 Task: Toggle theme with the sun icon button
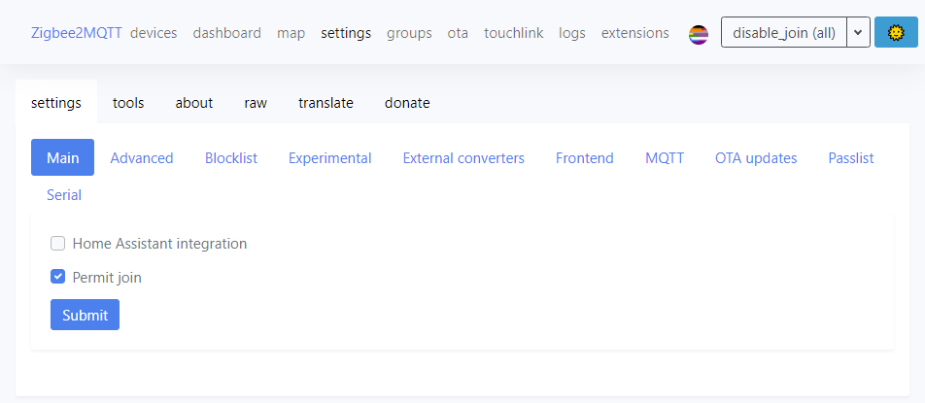[x=896, y=32]
